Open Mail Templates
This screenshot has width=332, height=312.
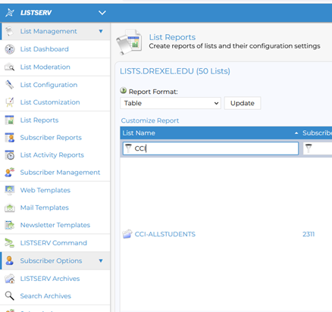click(x=45, y=207)
